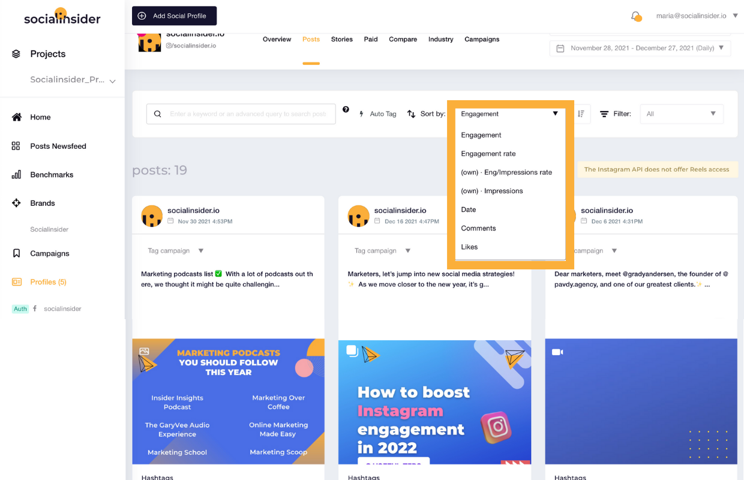Open the maria@socialinsider.io account menu
The height and width of the screenshot is (480, 744).
pos(697,16)
